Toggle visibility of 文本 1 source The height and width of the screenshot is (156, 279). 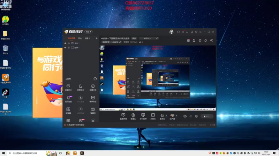coord(65,43)
